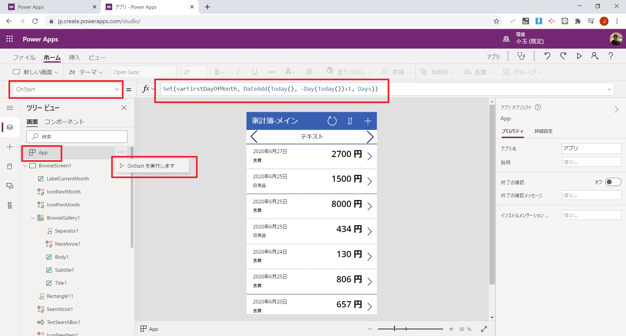Zoom out with the minus button
This screenshot has height=336, width=626.
coord(369,329)
